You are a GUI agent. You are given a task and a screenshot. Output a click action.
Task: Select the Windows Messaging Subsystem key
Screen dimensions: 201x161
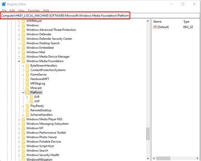coord(47,124)
